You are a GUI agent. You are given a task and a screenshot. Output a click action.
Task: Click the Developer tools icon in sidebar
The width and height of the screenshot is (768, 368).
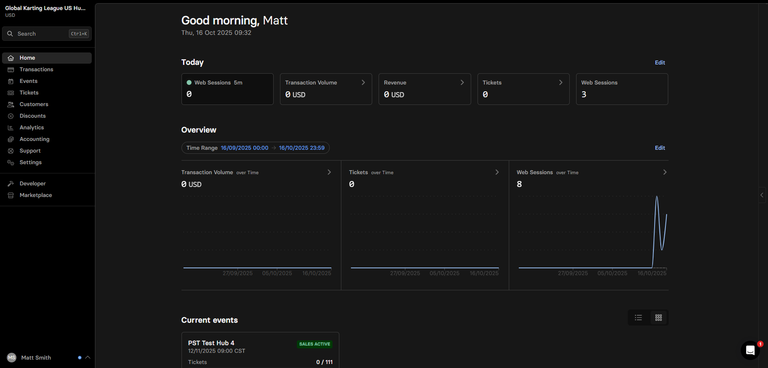point(11,184)
